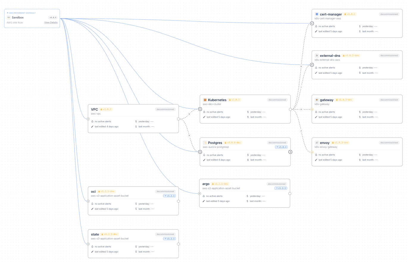This screenshot has width=408, height=262.
Task: Collapse the external-dns left input handle
Action: [312, 65]
